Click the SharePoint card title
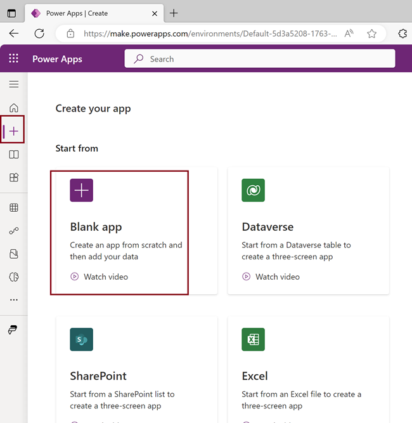The image size is (412, 423). 98,376
